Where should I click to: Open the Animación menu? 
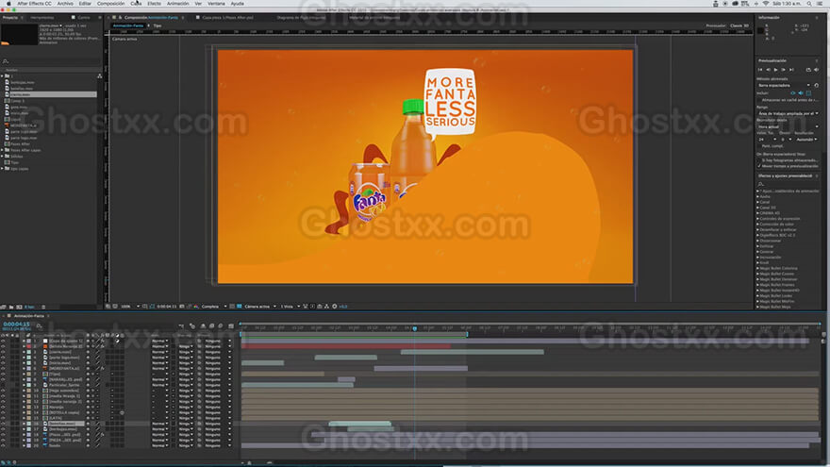[x=178, y=3]
